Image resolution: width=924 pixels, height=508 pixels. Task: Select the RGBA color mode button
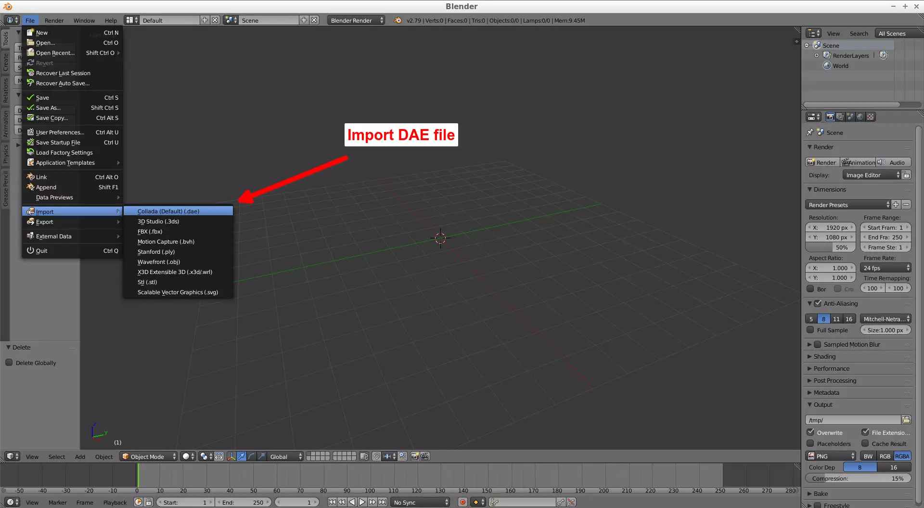[902, 456]
